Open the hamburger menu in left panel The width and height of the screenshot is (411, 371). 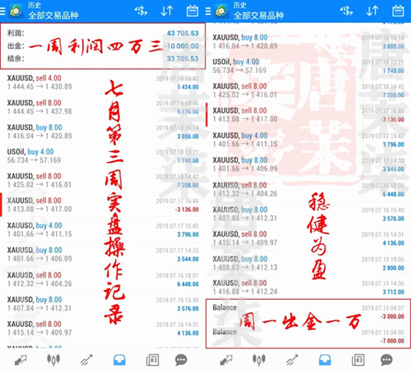click(2, 11)
